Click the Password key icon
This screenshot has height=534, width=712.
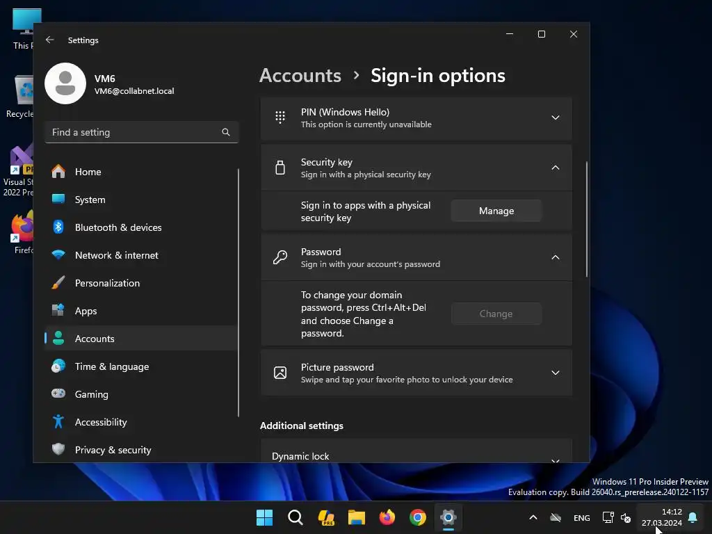[280, 257]
